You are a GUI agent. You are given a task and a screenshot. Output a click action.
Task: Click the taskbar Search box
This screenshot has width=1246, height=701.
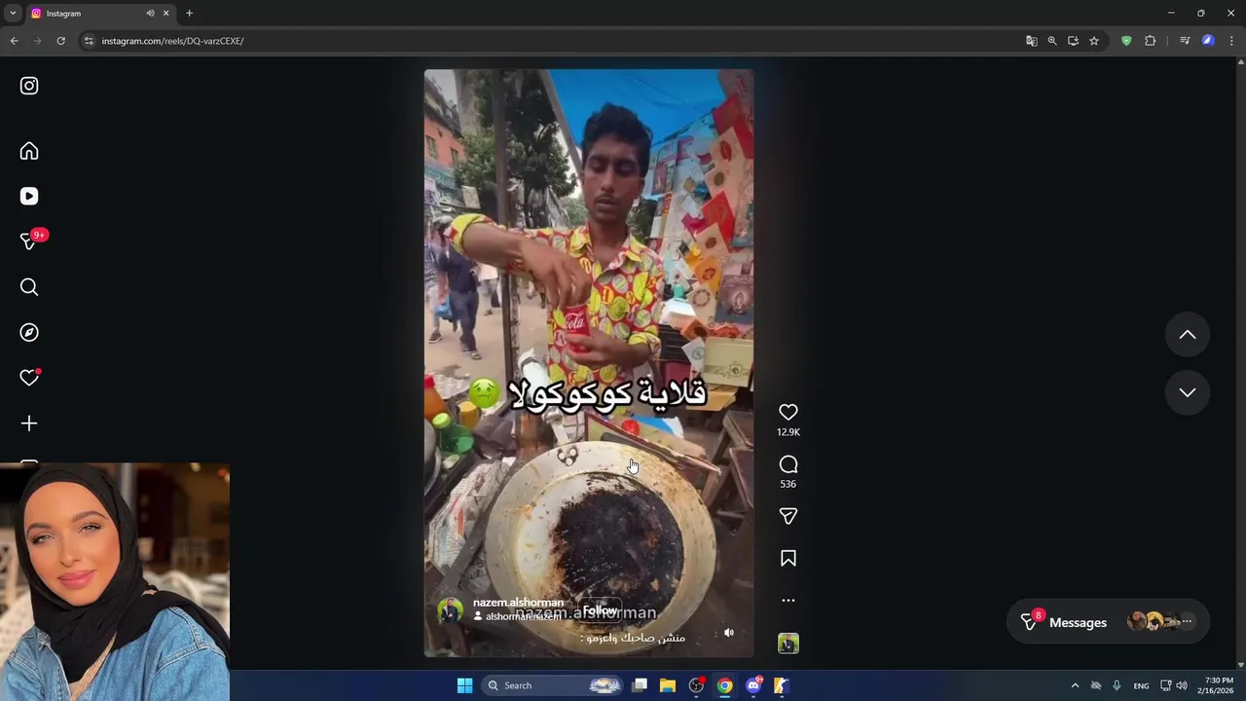point(553,685)
